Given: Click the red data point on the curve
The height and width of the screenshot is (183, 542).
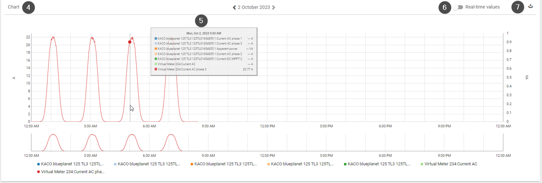Looking at the screenshot, I should pos(129,42).
